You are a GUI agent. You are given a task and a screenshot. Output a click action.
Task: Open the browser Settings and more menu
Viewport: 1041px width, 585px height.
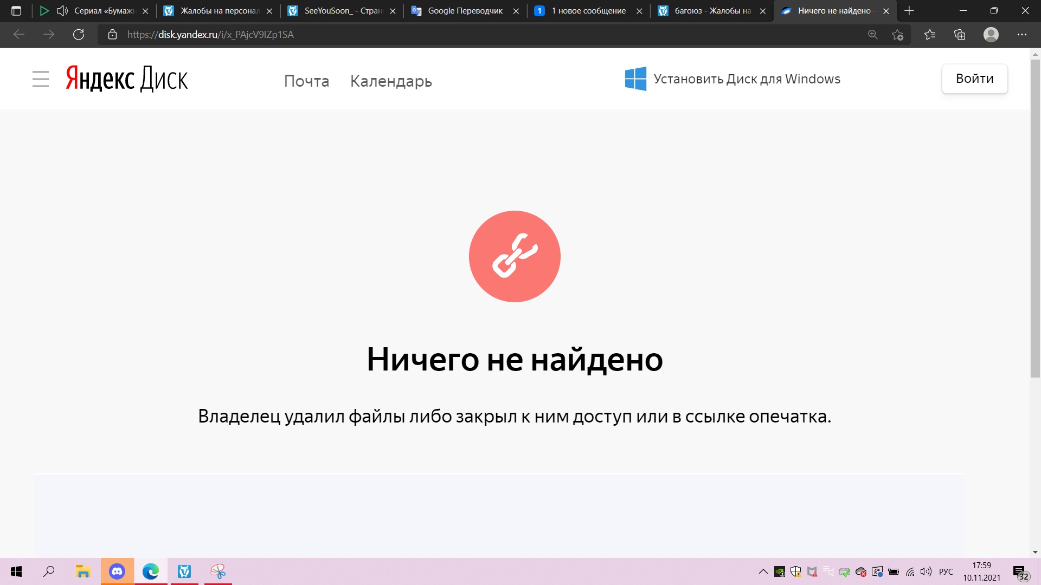pos(1021,35)
